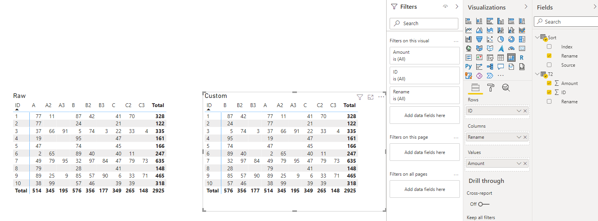Collapse the T2 table in Fields
This screenshot has width=598, height=221.
pyautogui.click(x=537, y=74)
